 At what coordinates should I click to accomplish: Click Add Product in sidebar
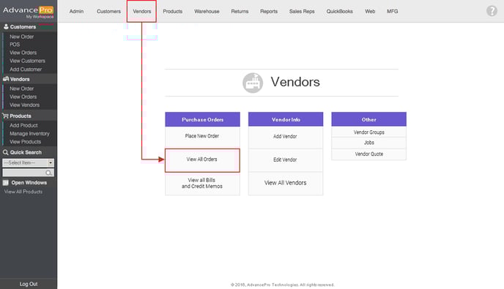(23, 125)
